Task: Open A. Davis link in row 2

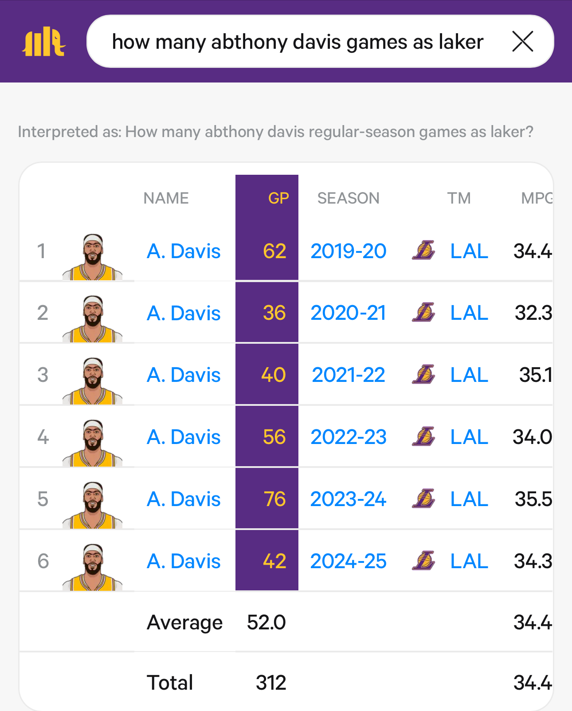Action: pos(184,313)
